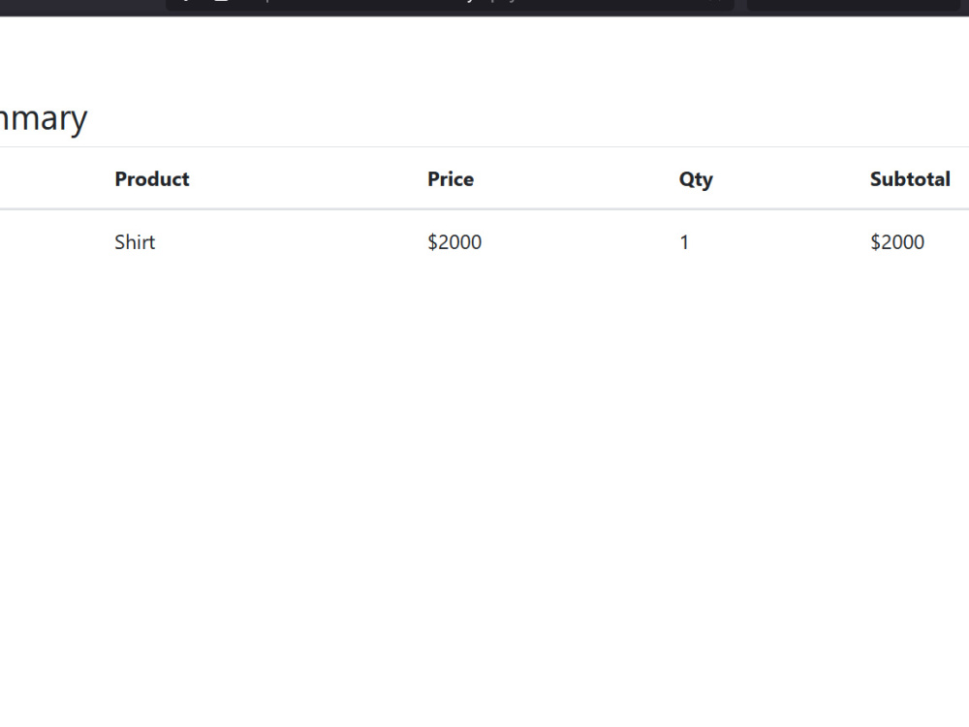This screenshot has height=727, width=969.
Task: Select the Qty column header
Action: tap(696, 180)
